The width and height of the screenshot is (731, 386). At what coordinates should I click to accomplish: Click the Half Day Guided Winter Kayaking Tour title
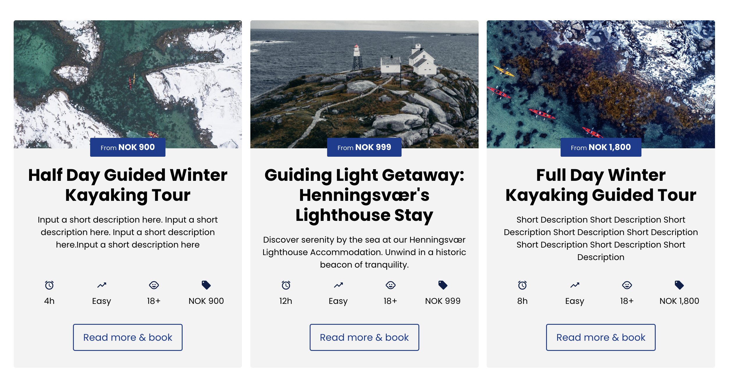coord(128,185)
